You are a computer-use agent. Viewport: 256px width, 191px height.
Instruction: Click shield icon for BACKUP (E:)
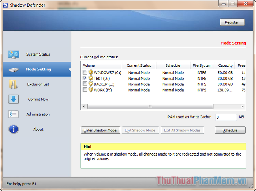point(91,84)
